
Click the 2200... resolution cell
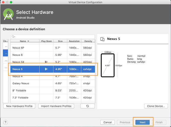[x=74, y=91]
